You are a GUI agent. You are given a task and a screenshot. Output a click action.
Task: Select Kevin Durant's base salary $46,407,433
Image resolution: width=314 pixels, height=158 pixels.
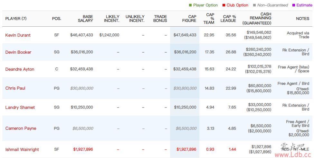[x=81, y=35]
